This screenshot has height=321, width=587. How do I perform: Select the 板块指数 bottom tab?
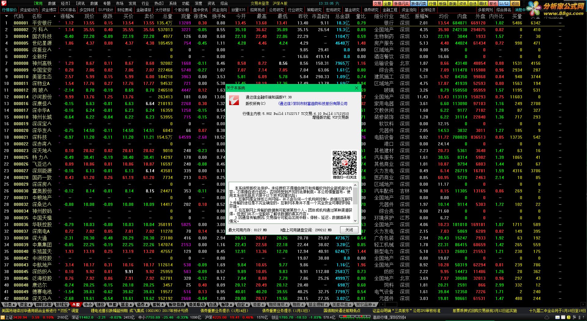click(x=176, y=305)
